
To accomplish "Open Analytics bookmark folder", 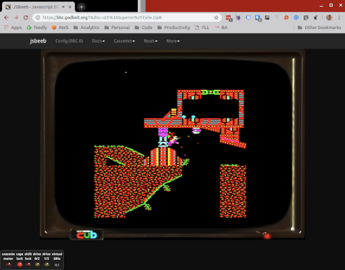I will point(86,28).
